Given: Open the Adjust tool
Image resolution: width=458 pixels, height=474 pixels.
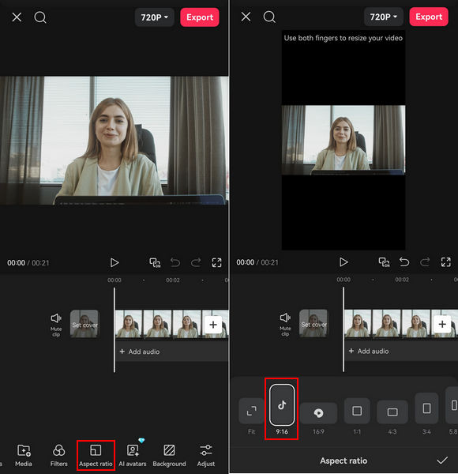Looking at the screenshot, I should pos(206,455).
